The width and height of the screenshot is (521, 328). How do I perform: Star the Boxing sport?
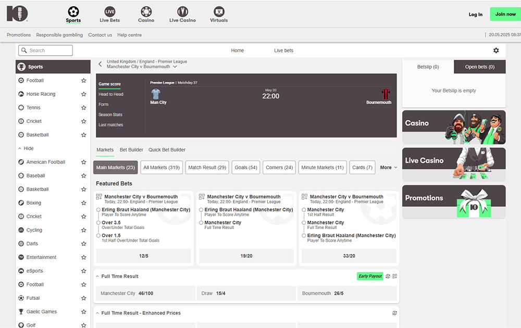point(84,203)
